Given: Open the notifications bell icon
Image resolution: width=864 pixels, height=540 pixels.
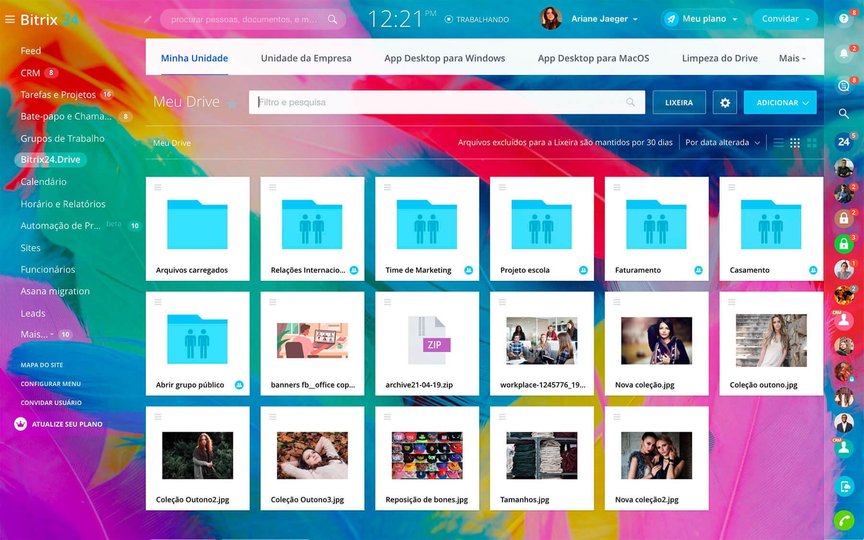Looking at the screenshot, I should (843, 53).
